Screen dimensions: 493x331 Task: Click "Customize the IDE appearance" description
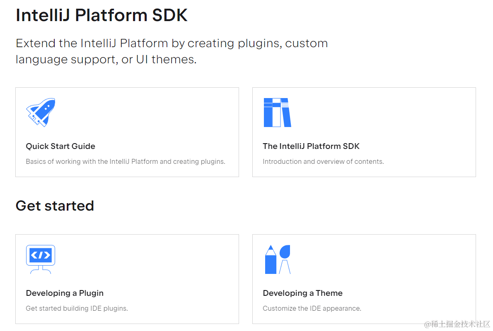click(312, 308)
